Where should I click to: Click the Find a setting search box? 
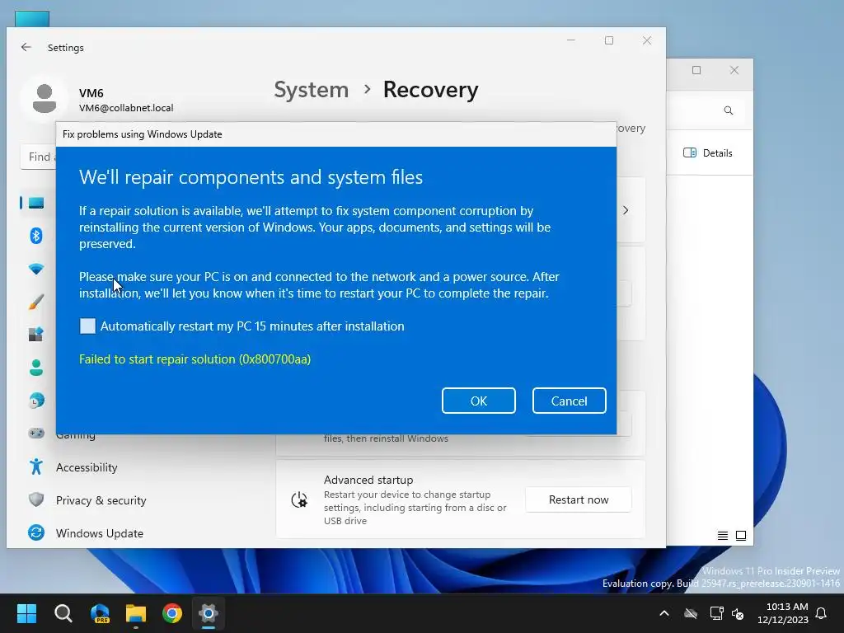point(39,157)
